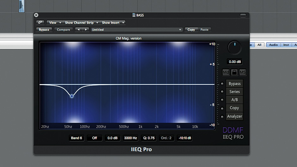Click the All tab in background window
This screenshot has height=167, width=297.
[x=259, y=45]
